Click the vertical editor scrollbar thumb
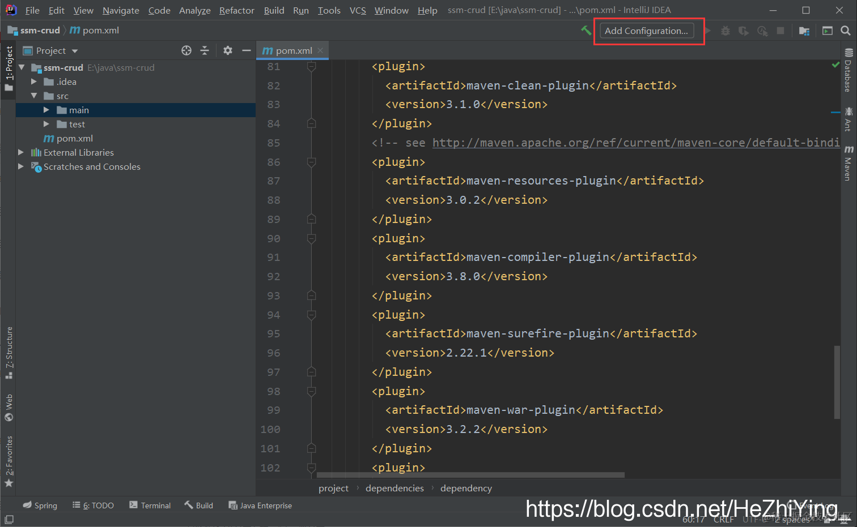 pyautogui.click(x=837, y=382)
